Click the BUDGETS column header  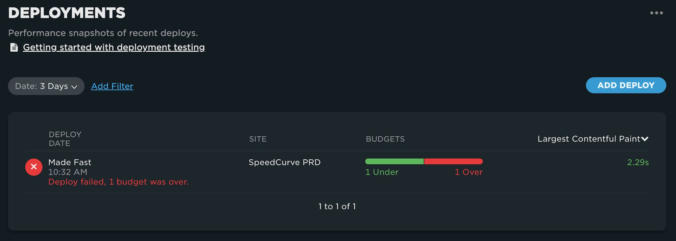pos(385,139)
